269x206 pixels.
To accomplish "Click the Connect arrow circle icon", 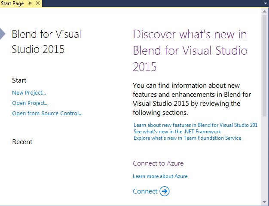I will (x=164, y=191).
